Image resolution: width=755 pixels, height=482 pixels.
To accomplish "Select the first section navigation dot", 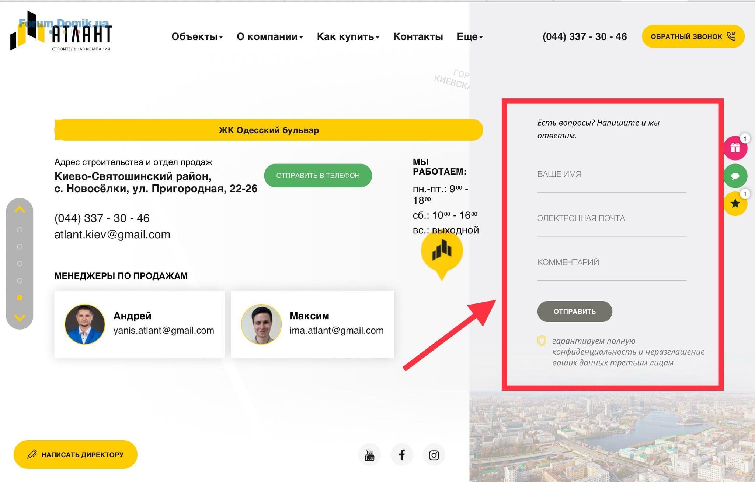I will click(x=20, y=230).
